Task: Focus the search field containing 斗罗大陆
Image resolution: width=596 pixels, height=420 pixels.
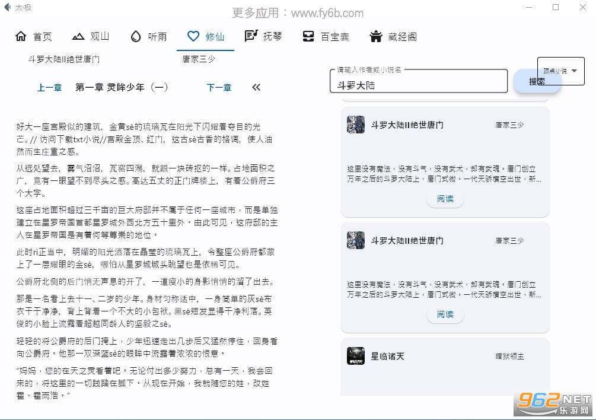Action: click(x=419, y=81)
